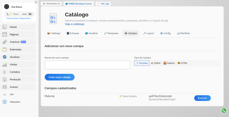Click Excluir for the Material field
229x117 pixels.
[203, 98]
